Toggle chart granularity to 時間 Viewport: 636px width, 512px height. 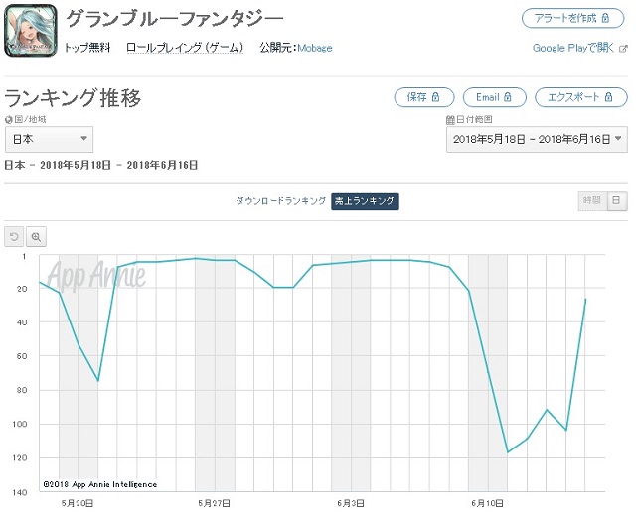[592, 200]
